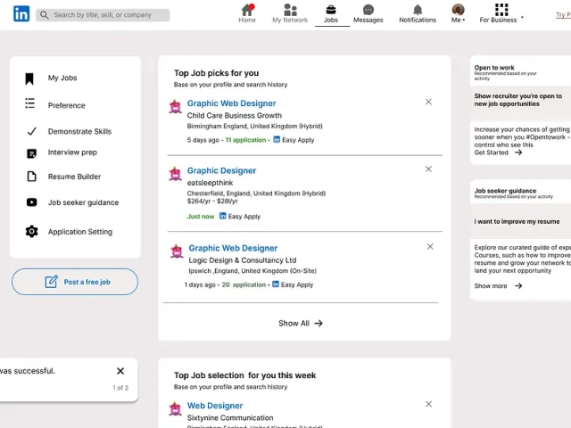Screen dimensions: 571x428
Task: Open Demonstrate Skills
Action: click(x=79, y=131)
